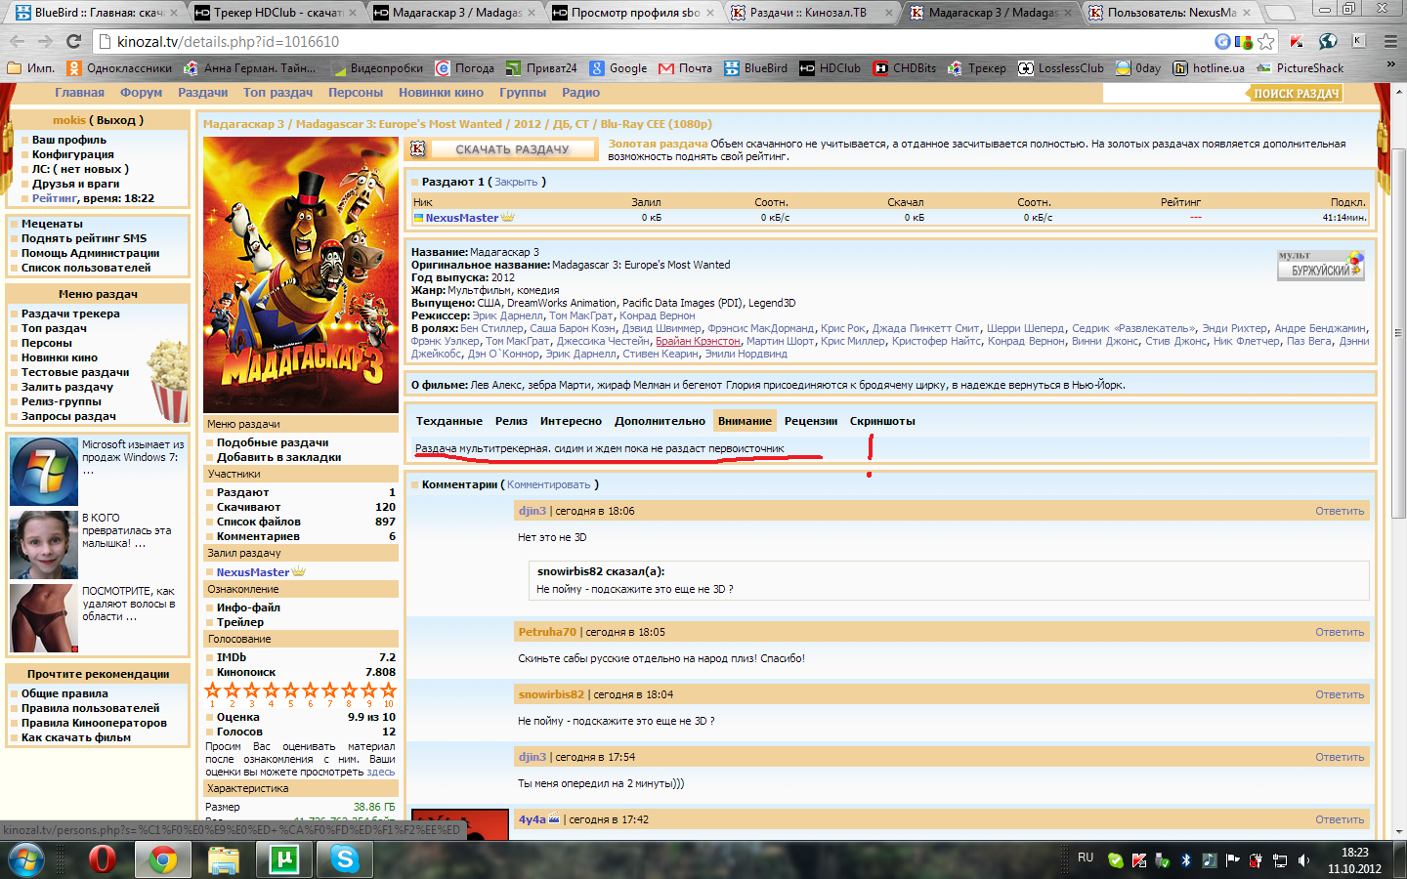The height and width of the screenshot is (879, 1407).
Task: Open the Интересно tab
Action: point(571,421)
